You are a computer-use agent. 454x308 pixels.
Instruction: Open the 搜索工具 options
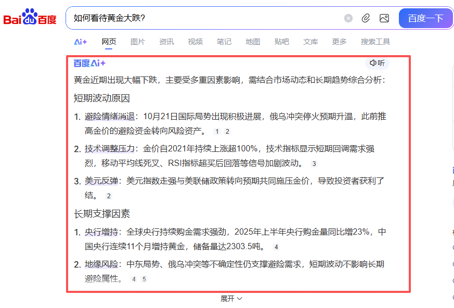pos(375,42)
